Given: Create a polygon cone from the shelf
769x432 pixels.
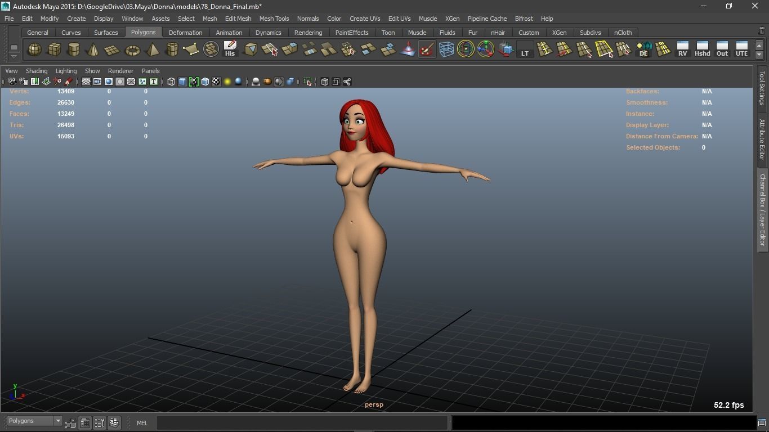Looking at the screenshot, I should tap(93, 49).
